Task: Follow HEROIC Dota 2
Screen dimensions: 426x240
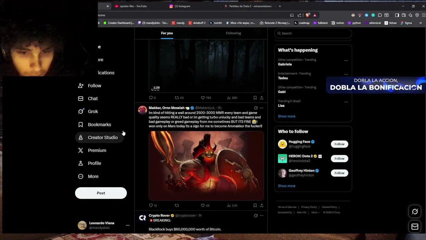Action: point(339,158)
